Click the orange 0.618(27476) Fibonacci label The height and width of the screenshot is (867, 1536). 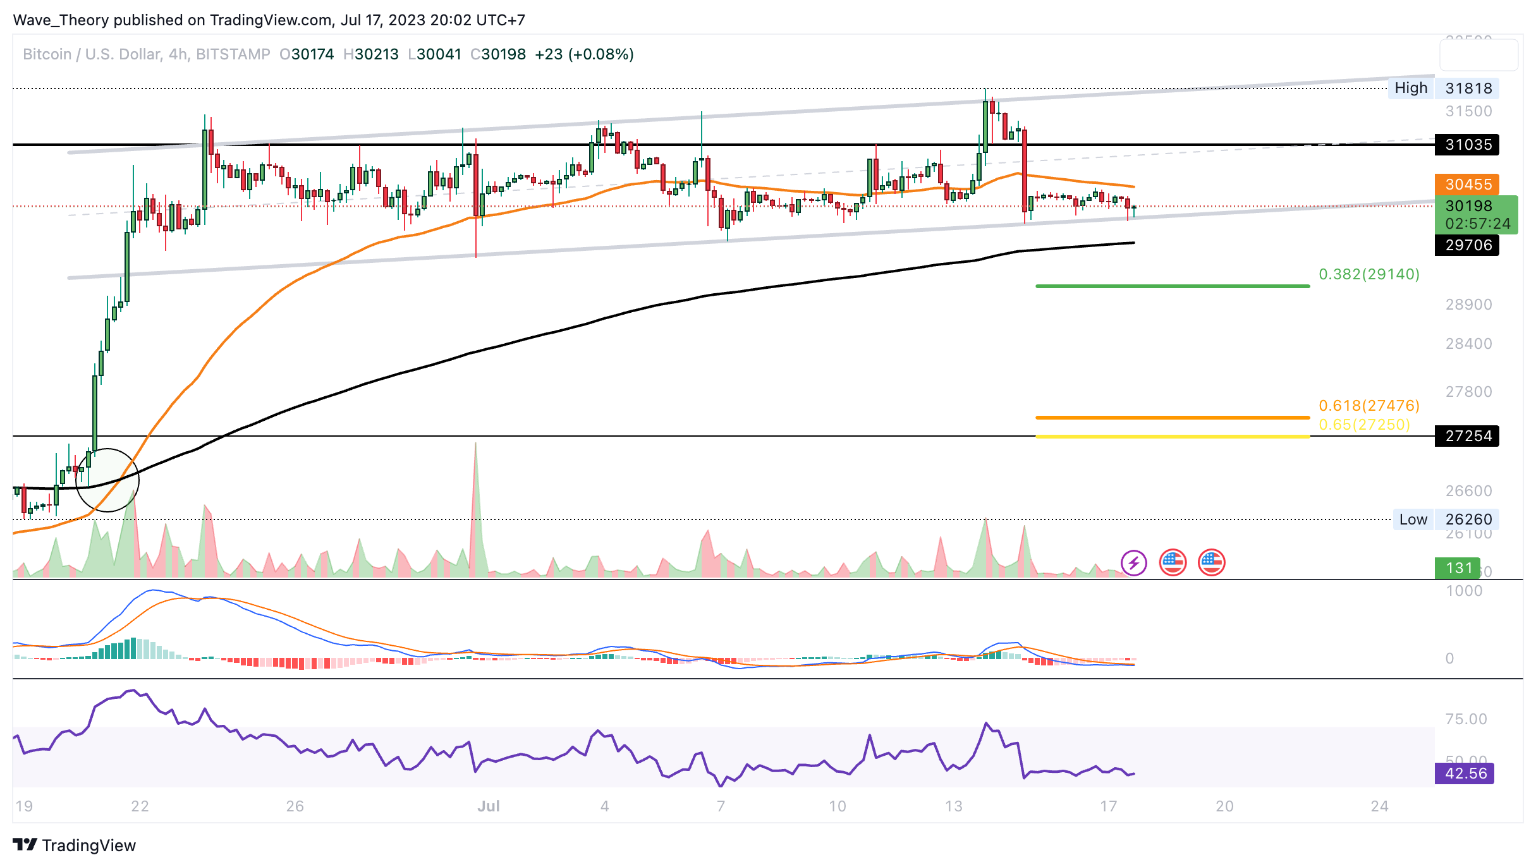click(1368, 406)
